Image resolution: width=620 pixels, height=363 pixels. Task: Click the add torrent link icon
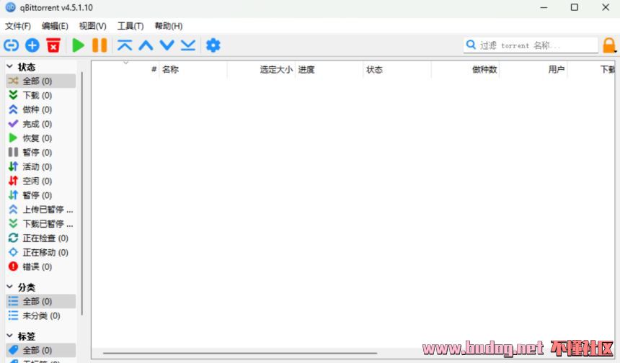click(11, 45)
